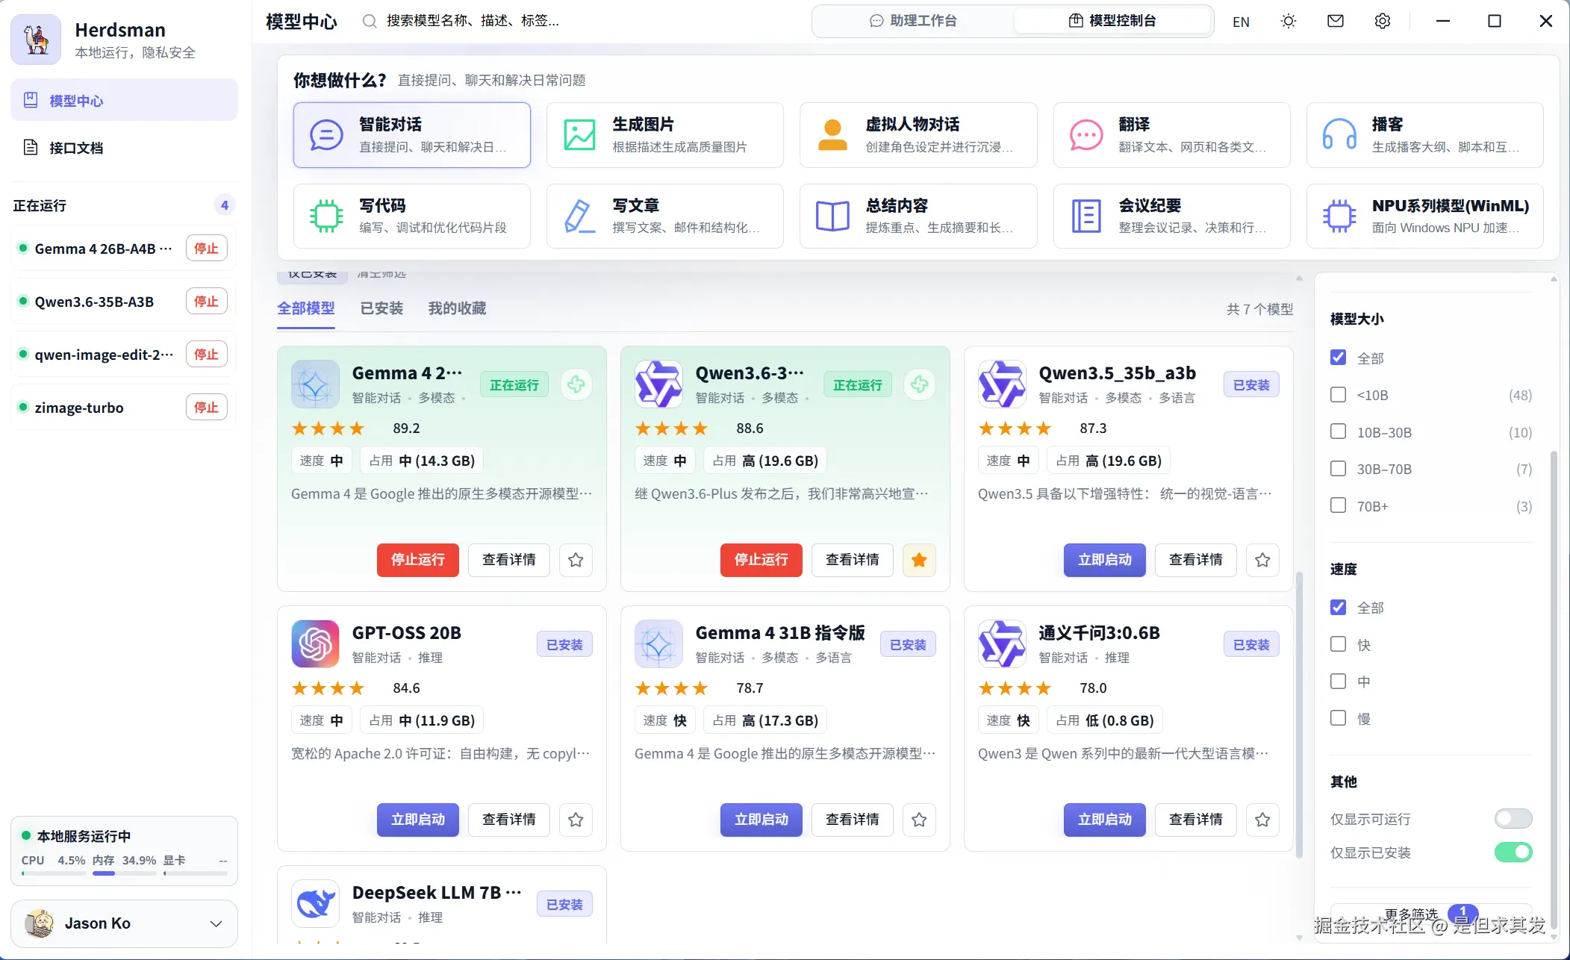Stop qwen-image-edit in the running list
Image resolution: width=1570 pixels, height=960 pixels.
[x=206, y=355]
